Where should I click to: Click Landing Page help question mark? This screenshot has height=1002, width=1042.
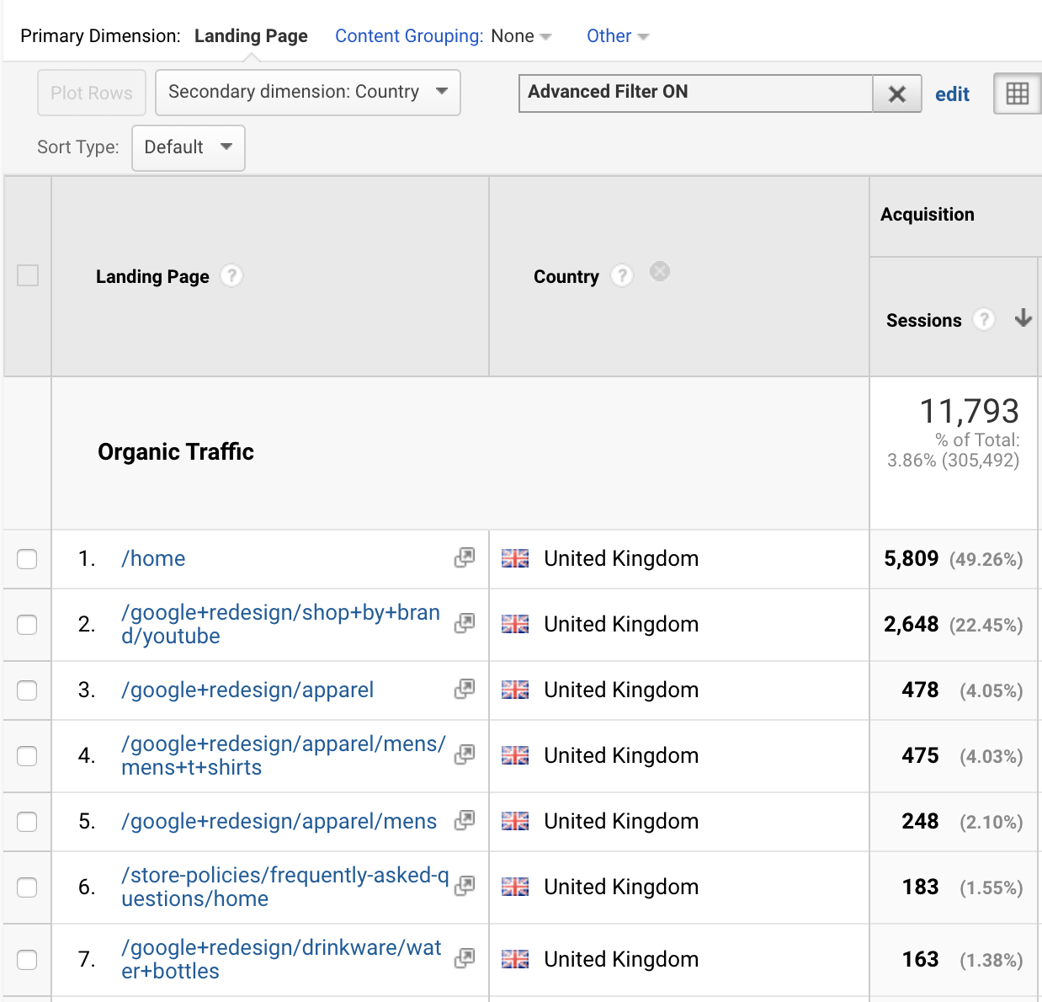pos(231,276)
